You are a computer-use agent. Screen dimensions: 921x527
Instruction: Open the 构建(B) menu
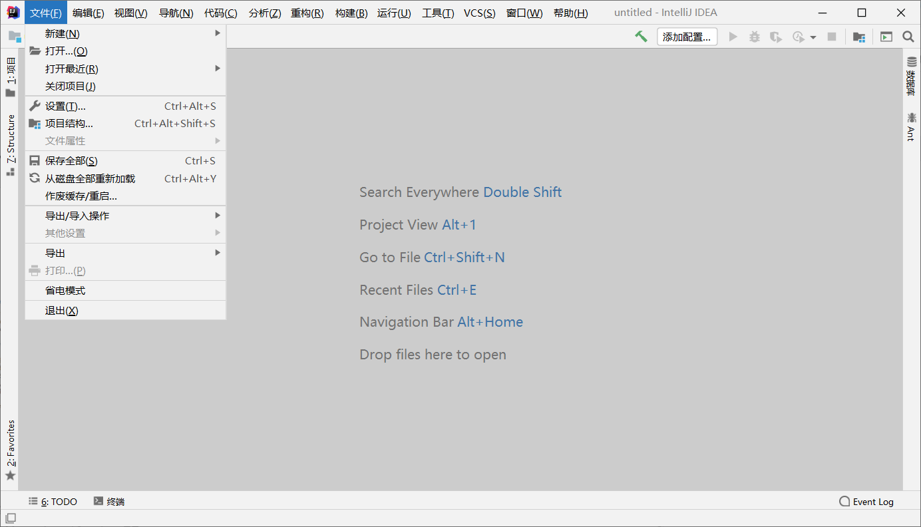[351, 13]
